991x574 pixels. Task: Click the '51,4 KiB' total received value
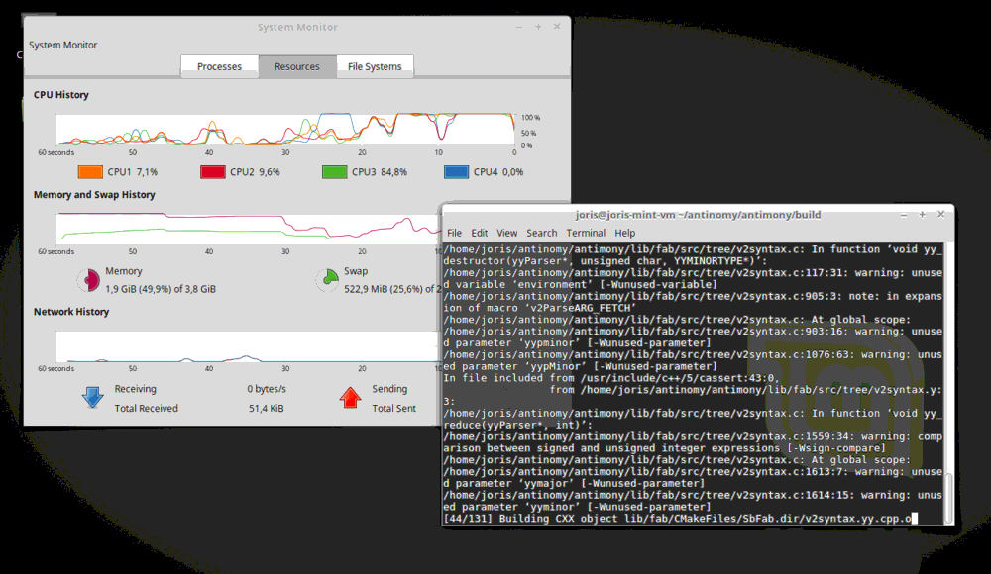(x=266, y=409)
